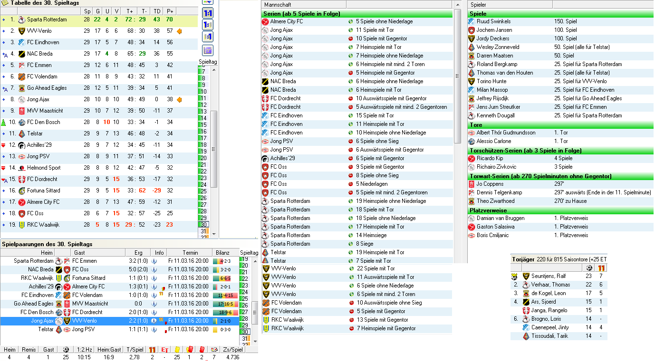This screenshot has height=363, width=655.
Task: Select matchday 20 in the table's Spieltag strip
Action: [x=203, y=158]
